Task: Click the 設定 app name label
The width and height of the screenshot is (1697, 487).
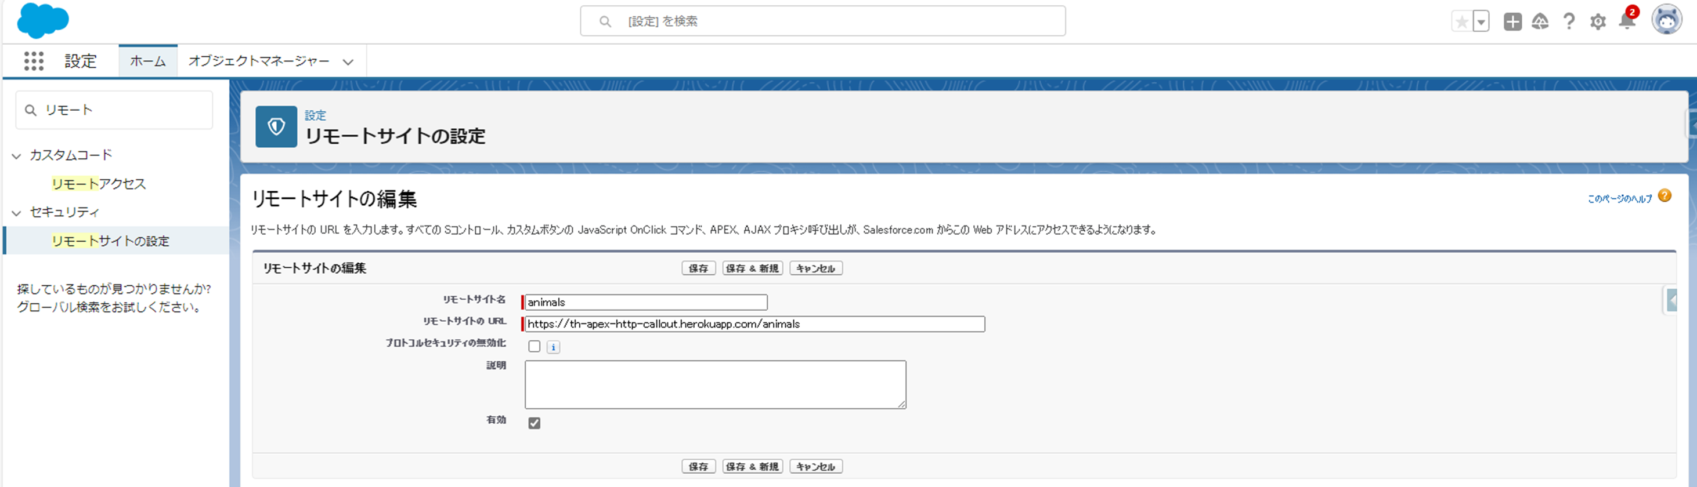Action: 80,61
